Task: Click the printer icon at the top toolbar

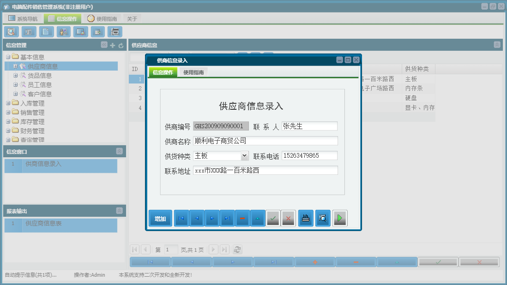Action: [114, 31]
